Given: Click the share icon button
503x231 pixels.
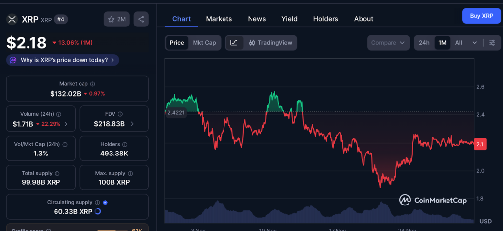Looking at the screenshot, I should 141,19.
